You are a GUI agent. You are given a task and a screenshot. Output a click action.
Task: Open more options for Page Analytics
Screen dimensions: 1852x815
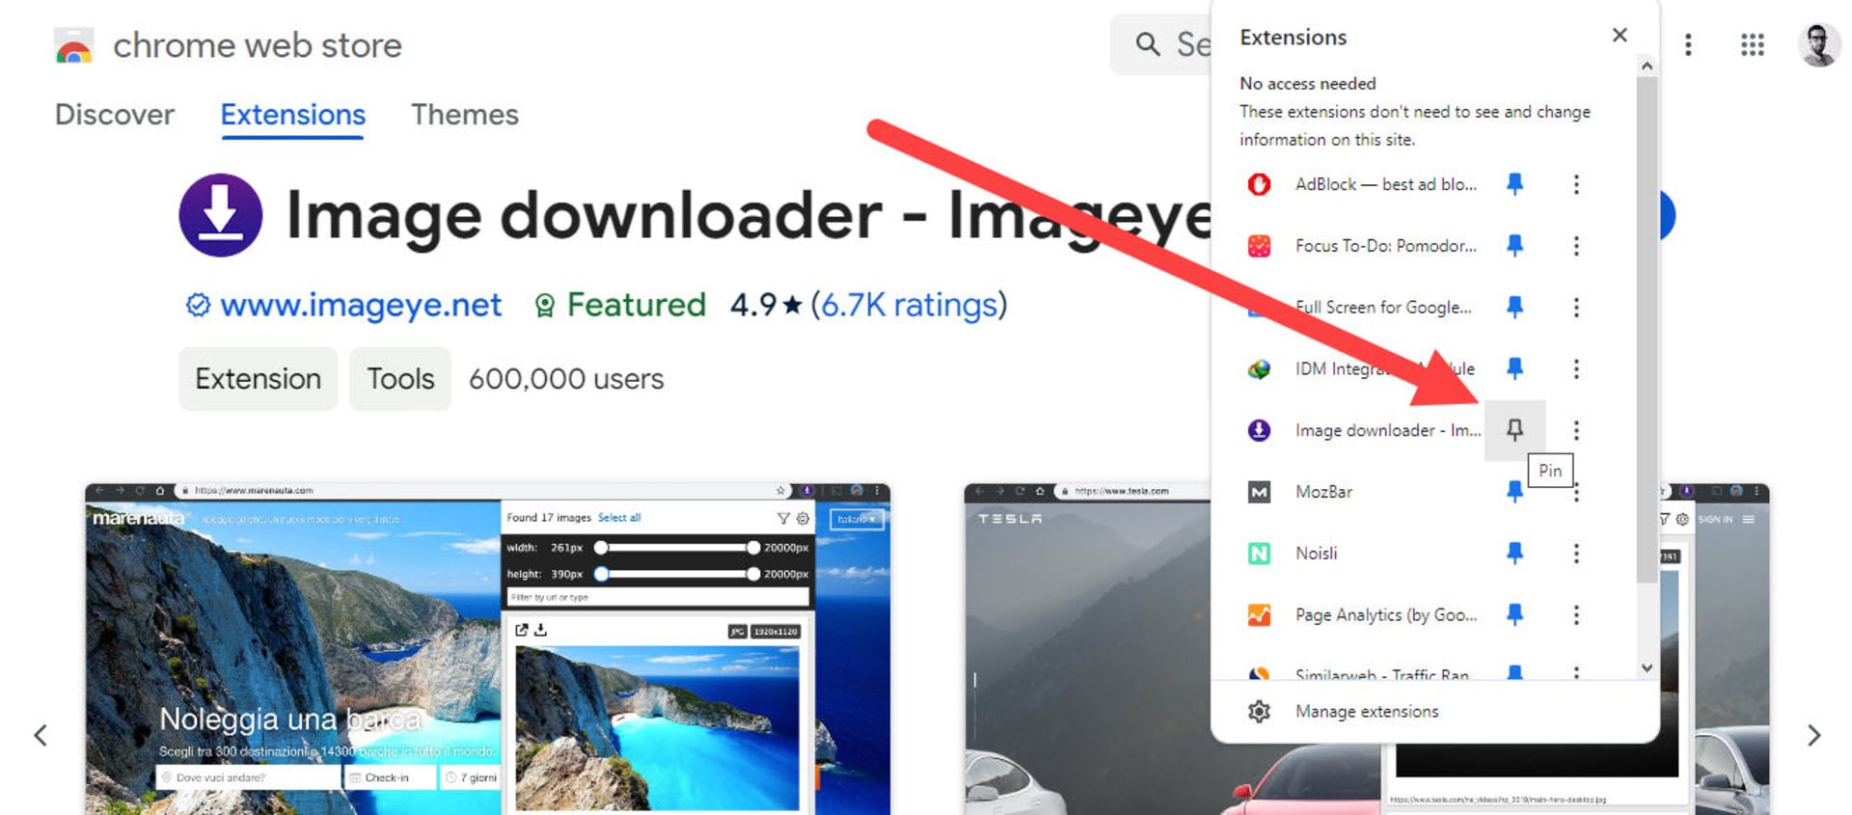(x=1576, y=614)
